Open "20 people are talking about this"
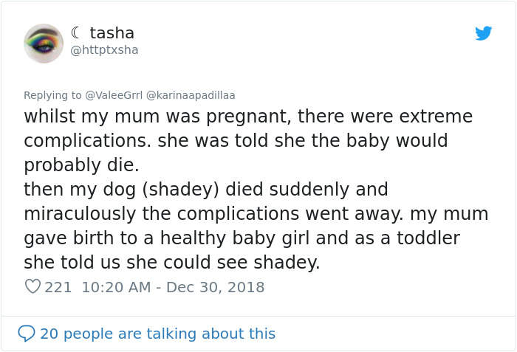The width and height of the screenshot is (517, 352). pyautogui.click(x=157, y=334)
